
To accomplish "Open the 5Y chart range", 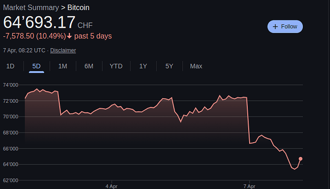I will (x=169, y=66).
